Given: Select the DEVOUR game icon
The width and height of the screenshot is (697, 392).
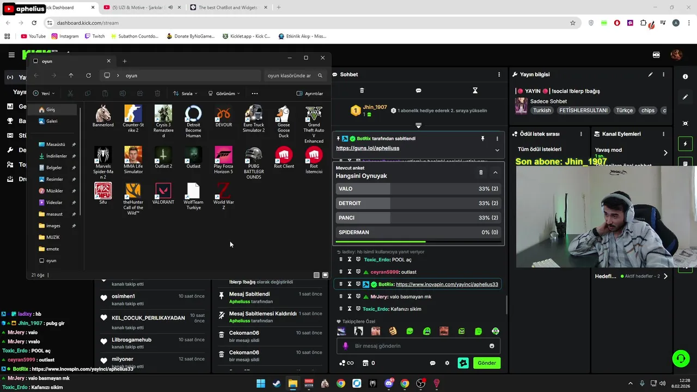Looking at the screenshot, I should click(223, 117).
